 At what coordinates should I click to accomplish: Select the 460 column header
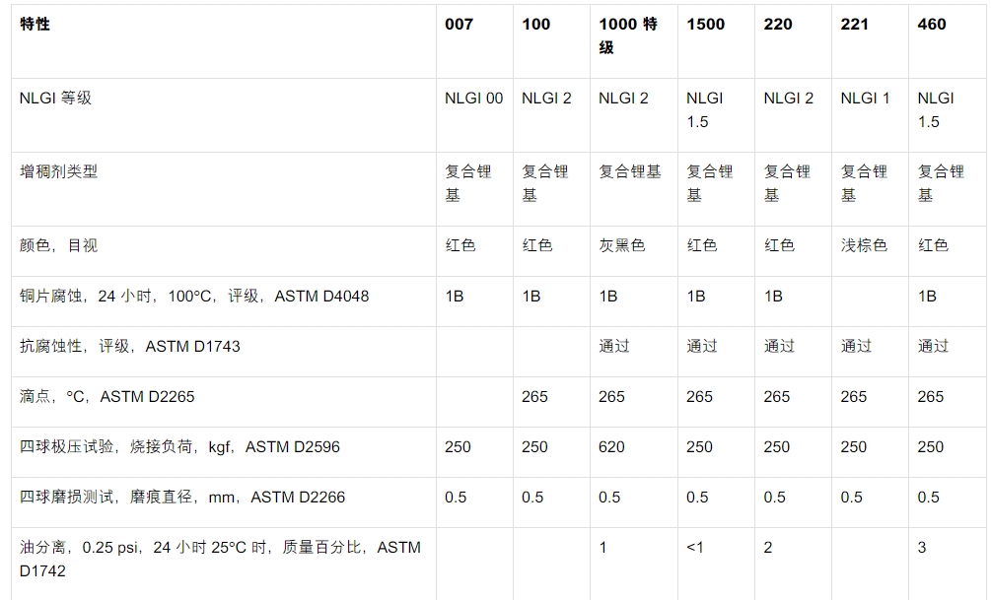tap(932, 25)
